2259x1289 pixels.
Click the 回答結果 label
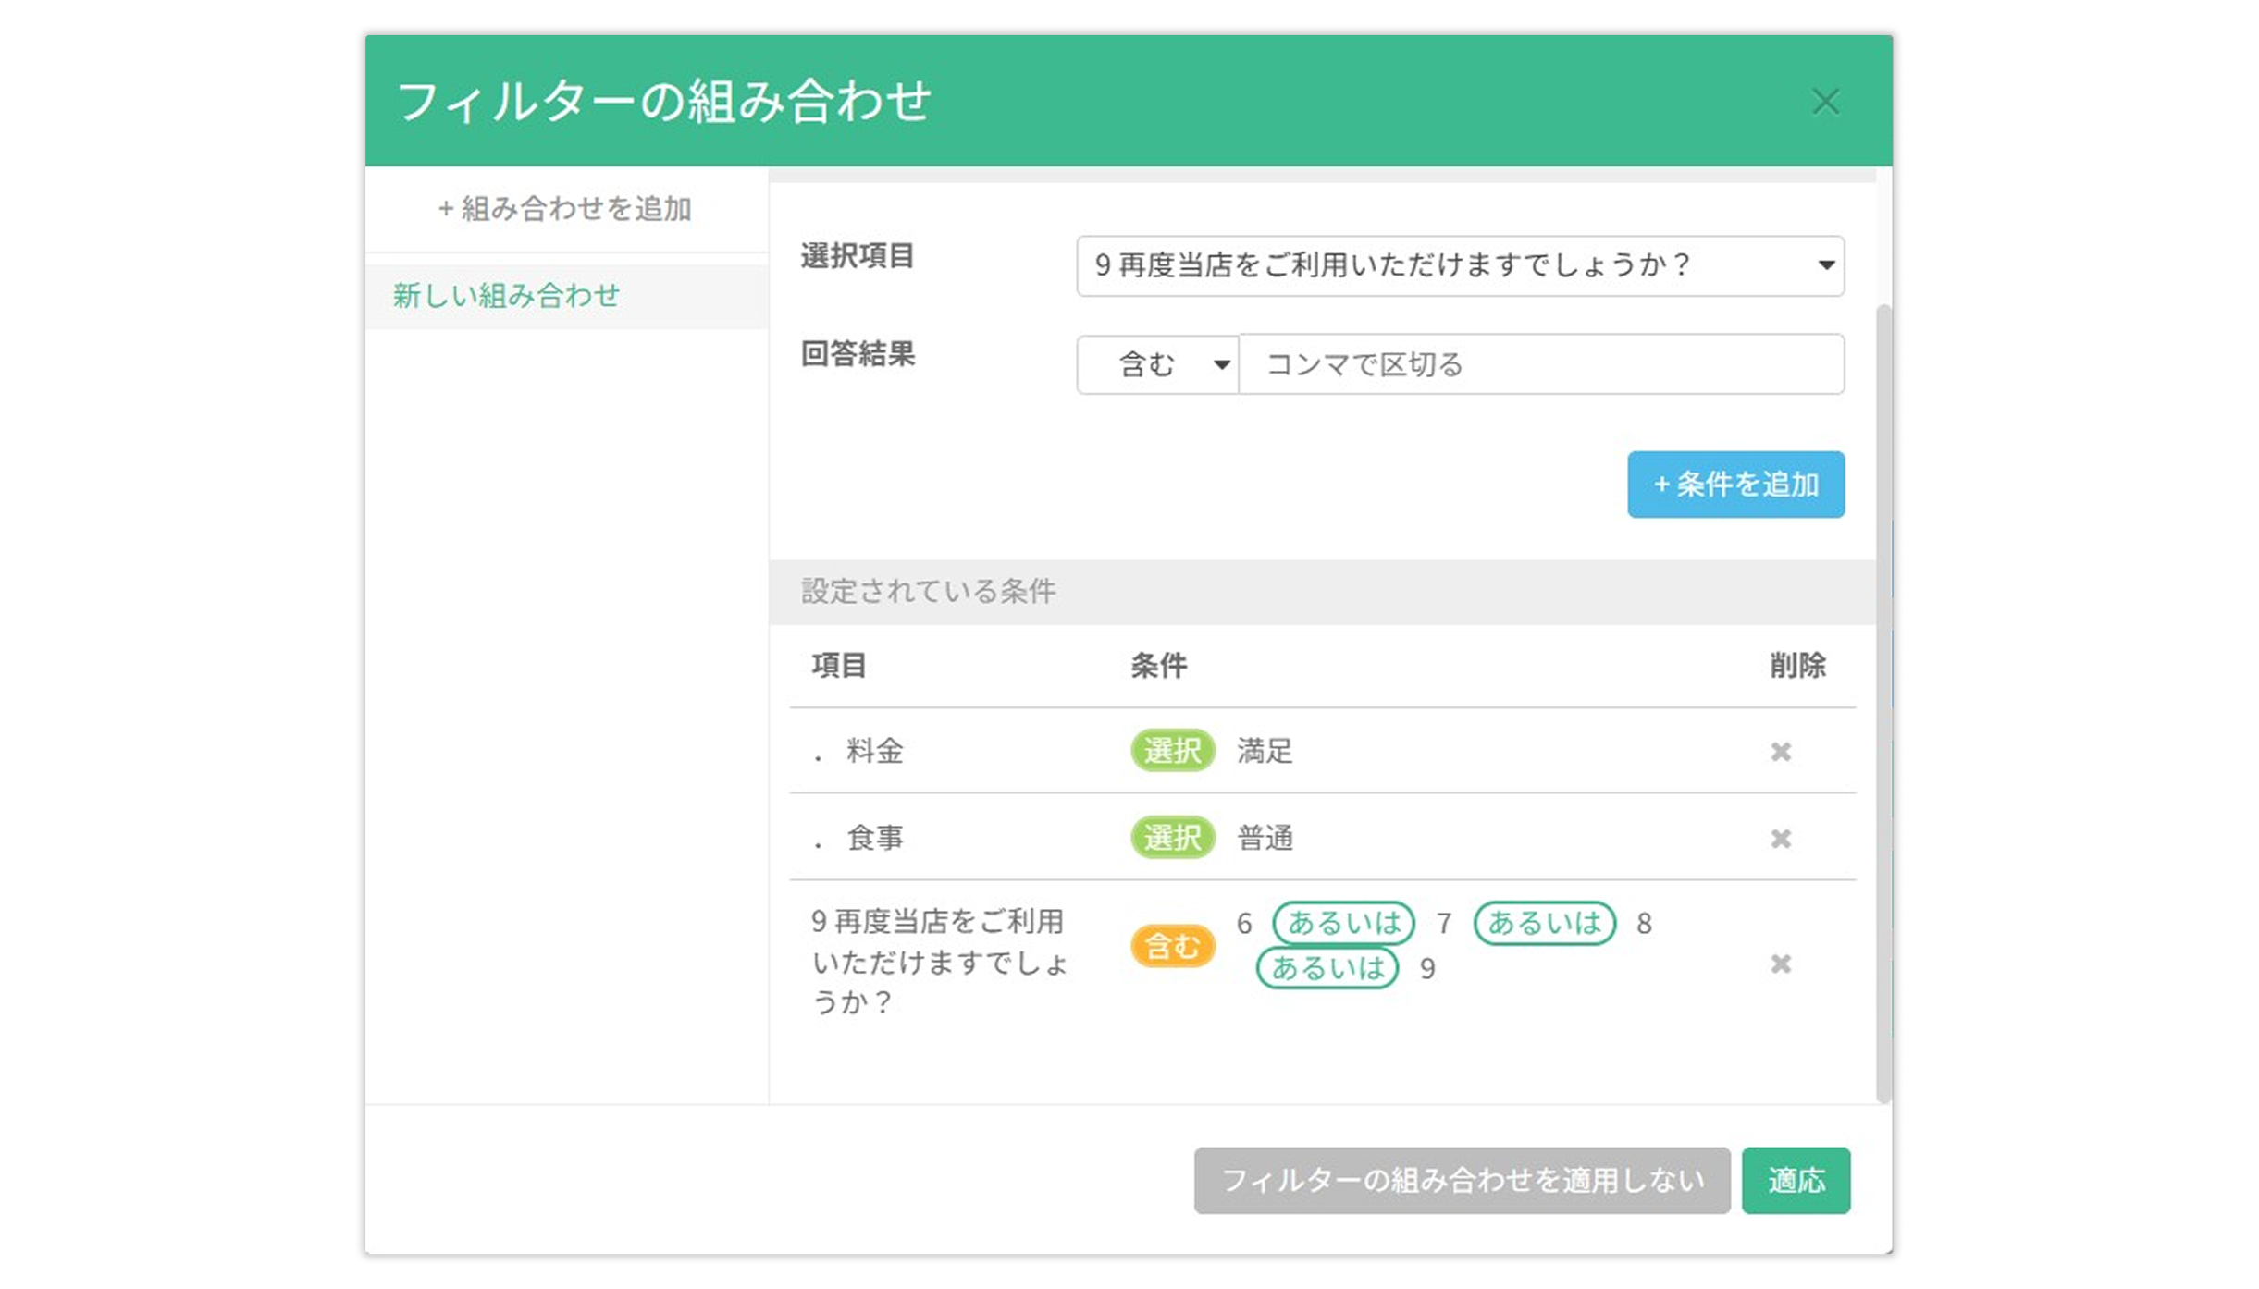[x=858, y=354]
